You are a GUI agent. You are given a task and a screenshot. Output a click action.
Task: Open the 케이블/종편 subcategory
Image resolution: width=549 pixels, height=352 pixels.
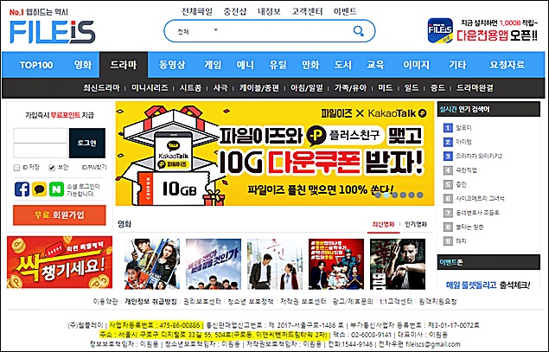(259, 88)
